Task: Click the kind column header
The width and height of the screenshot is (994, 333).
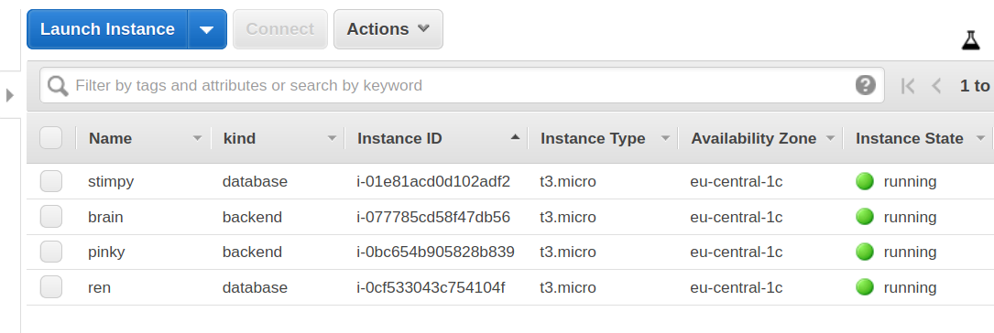Action: (x=239, y=138)
